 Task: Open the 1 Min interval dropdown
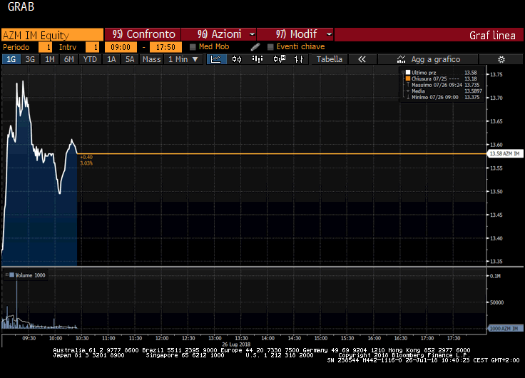183,60
